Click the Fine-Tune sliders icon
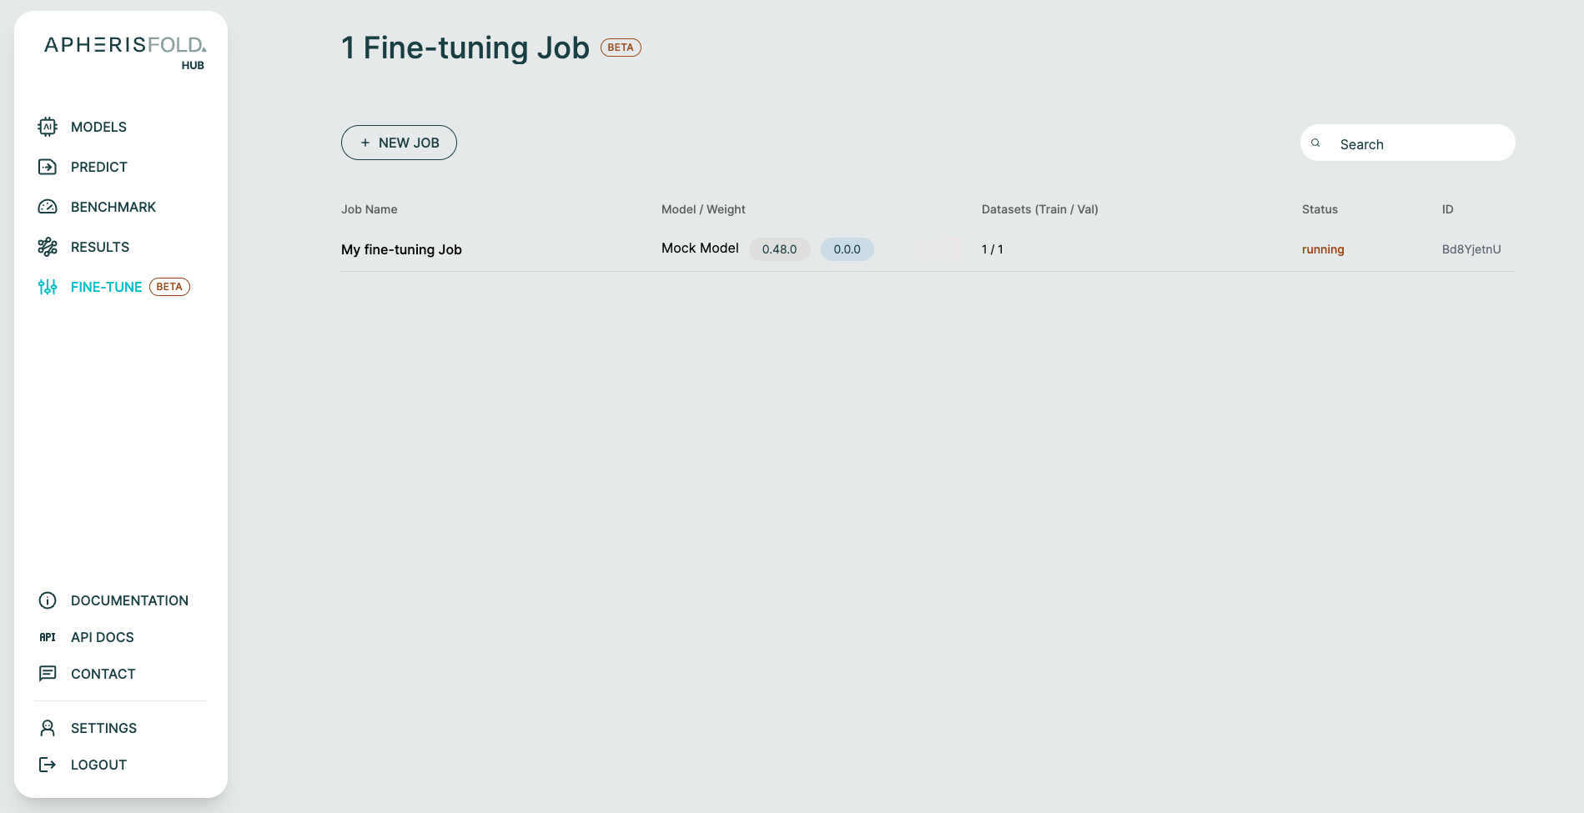Image resolution: width=1584 pixels, height=813 pixels. 48,287
